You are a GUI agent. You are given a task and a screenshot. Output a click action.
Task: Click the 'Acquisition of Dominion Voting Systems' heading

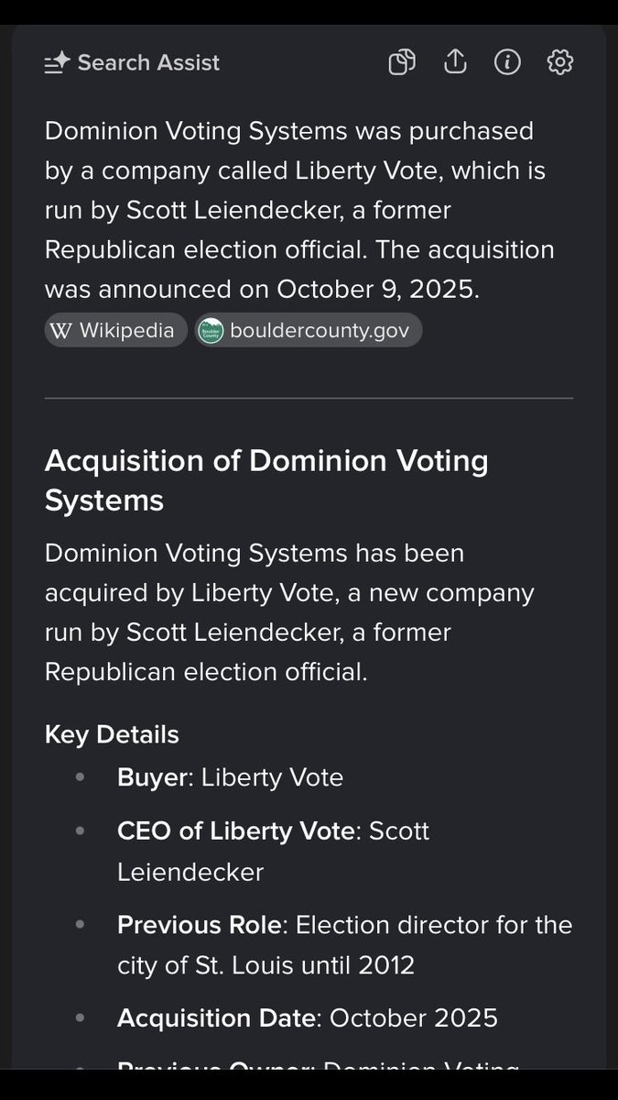pyautogui.click(x=266, y=480)
